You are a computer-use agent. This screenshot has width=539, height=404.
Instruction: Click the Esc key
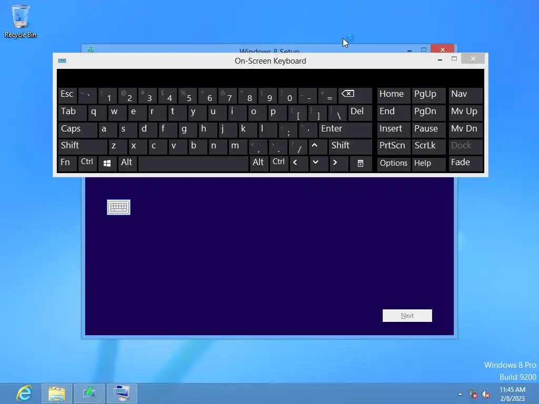(67, 95)
